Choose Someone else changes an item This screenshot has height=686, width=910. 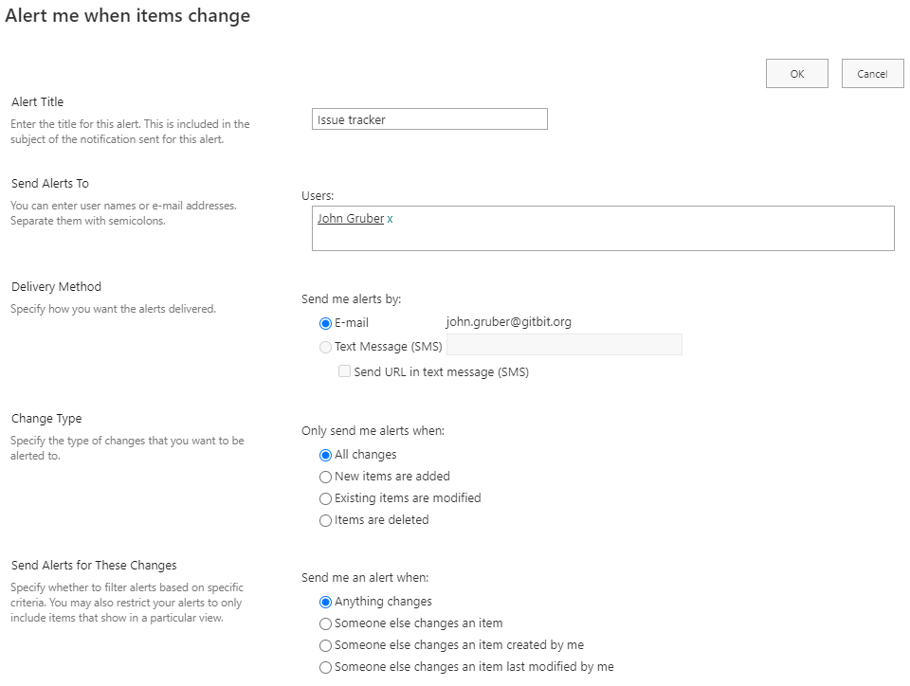pyautogui.click(x=325, y=623)
